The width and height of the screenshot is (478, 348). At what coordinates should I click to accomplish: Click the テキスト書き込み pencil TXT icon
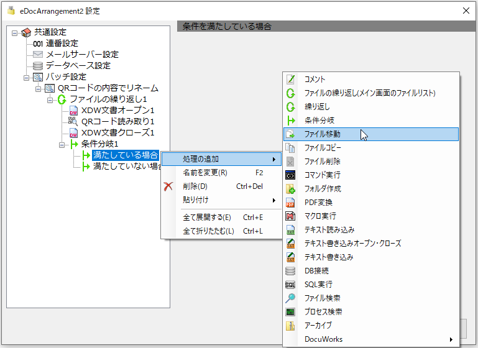[x=290, y=257]
